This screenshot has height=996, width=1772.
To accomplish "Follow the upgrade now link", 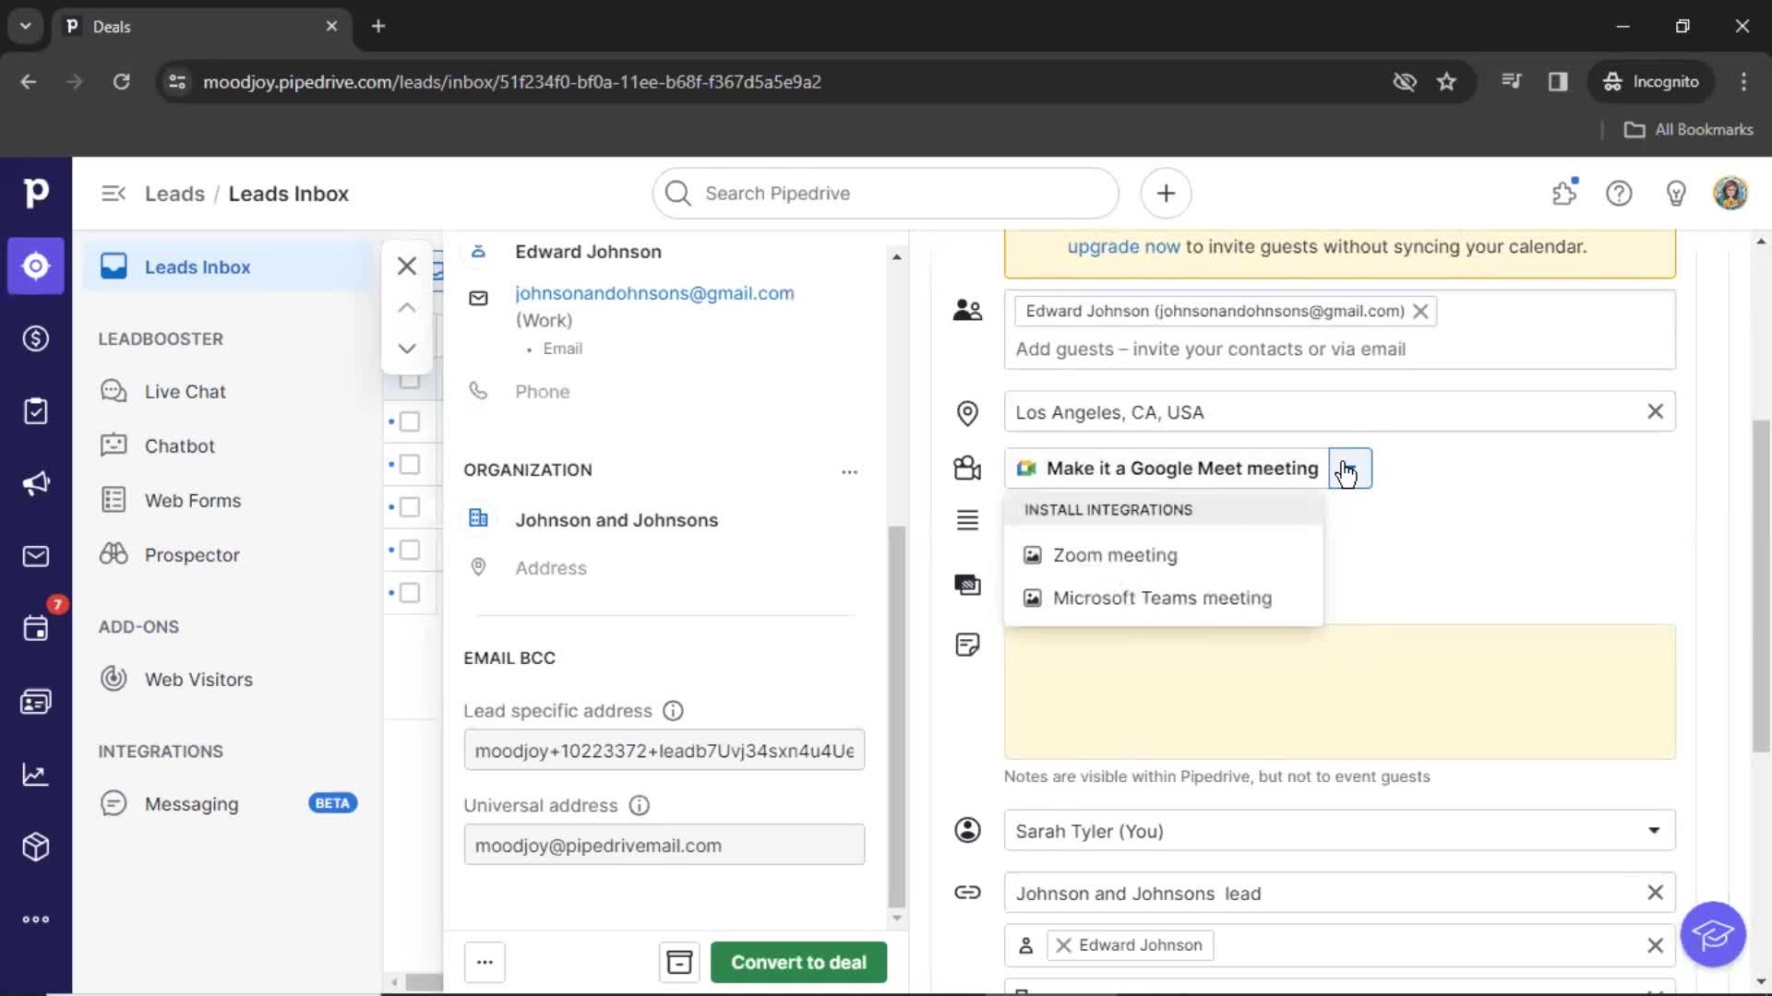I will (x=1123, y=247).
